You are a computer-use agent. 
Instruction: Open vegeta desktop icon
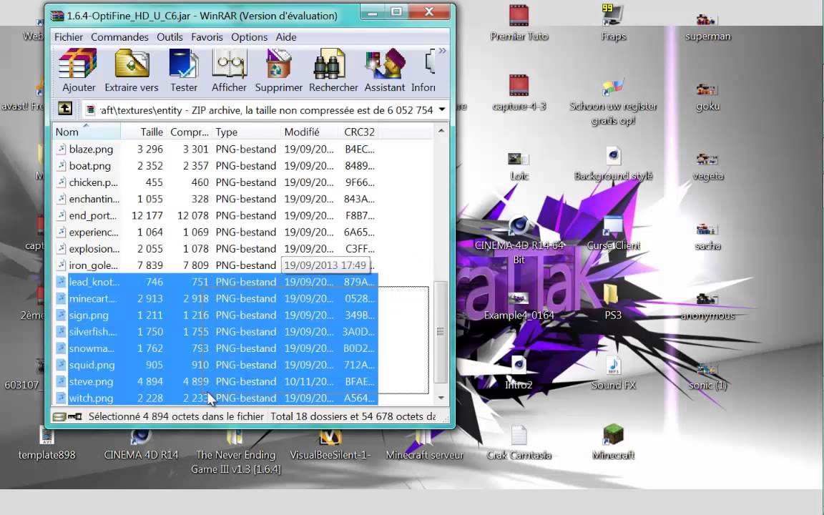[707, 166]
